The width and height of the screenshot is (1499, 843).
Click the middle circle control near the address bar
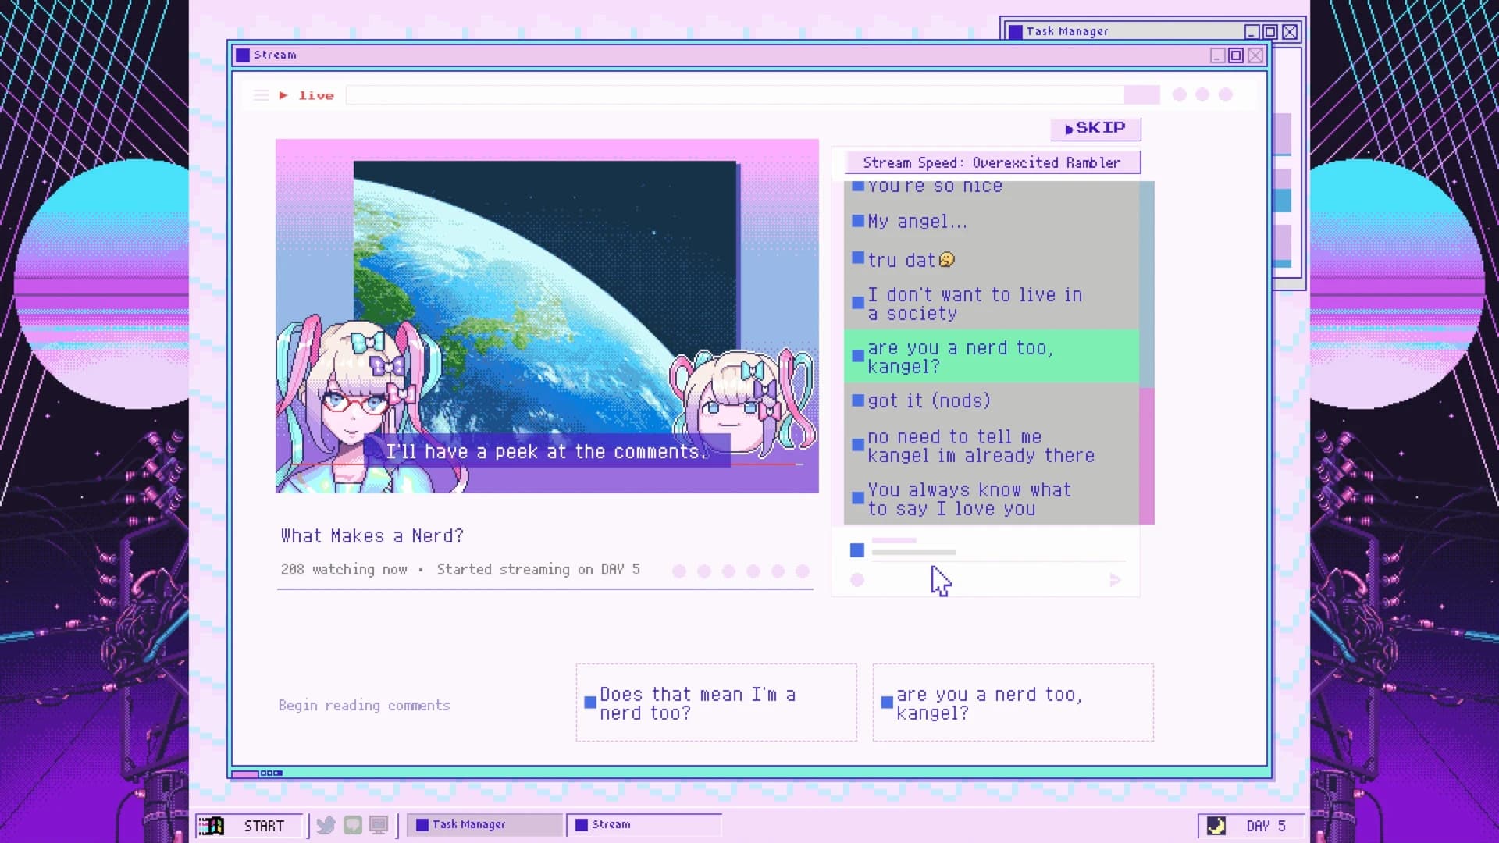coord(1203,94)
